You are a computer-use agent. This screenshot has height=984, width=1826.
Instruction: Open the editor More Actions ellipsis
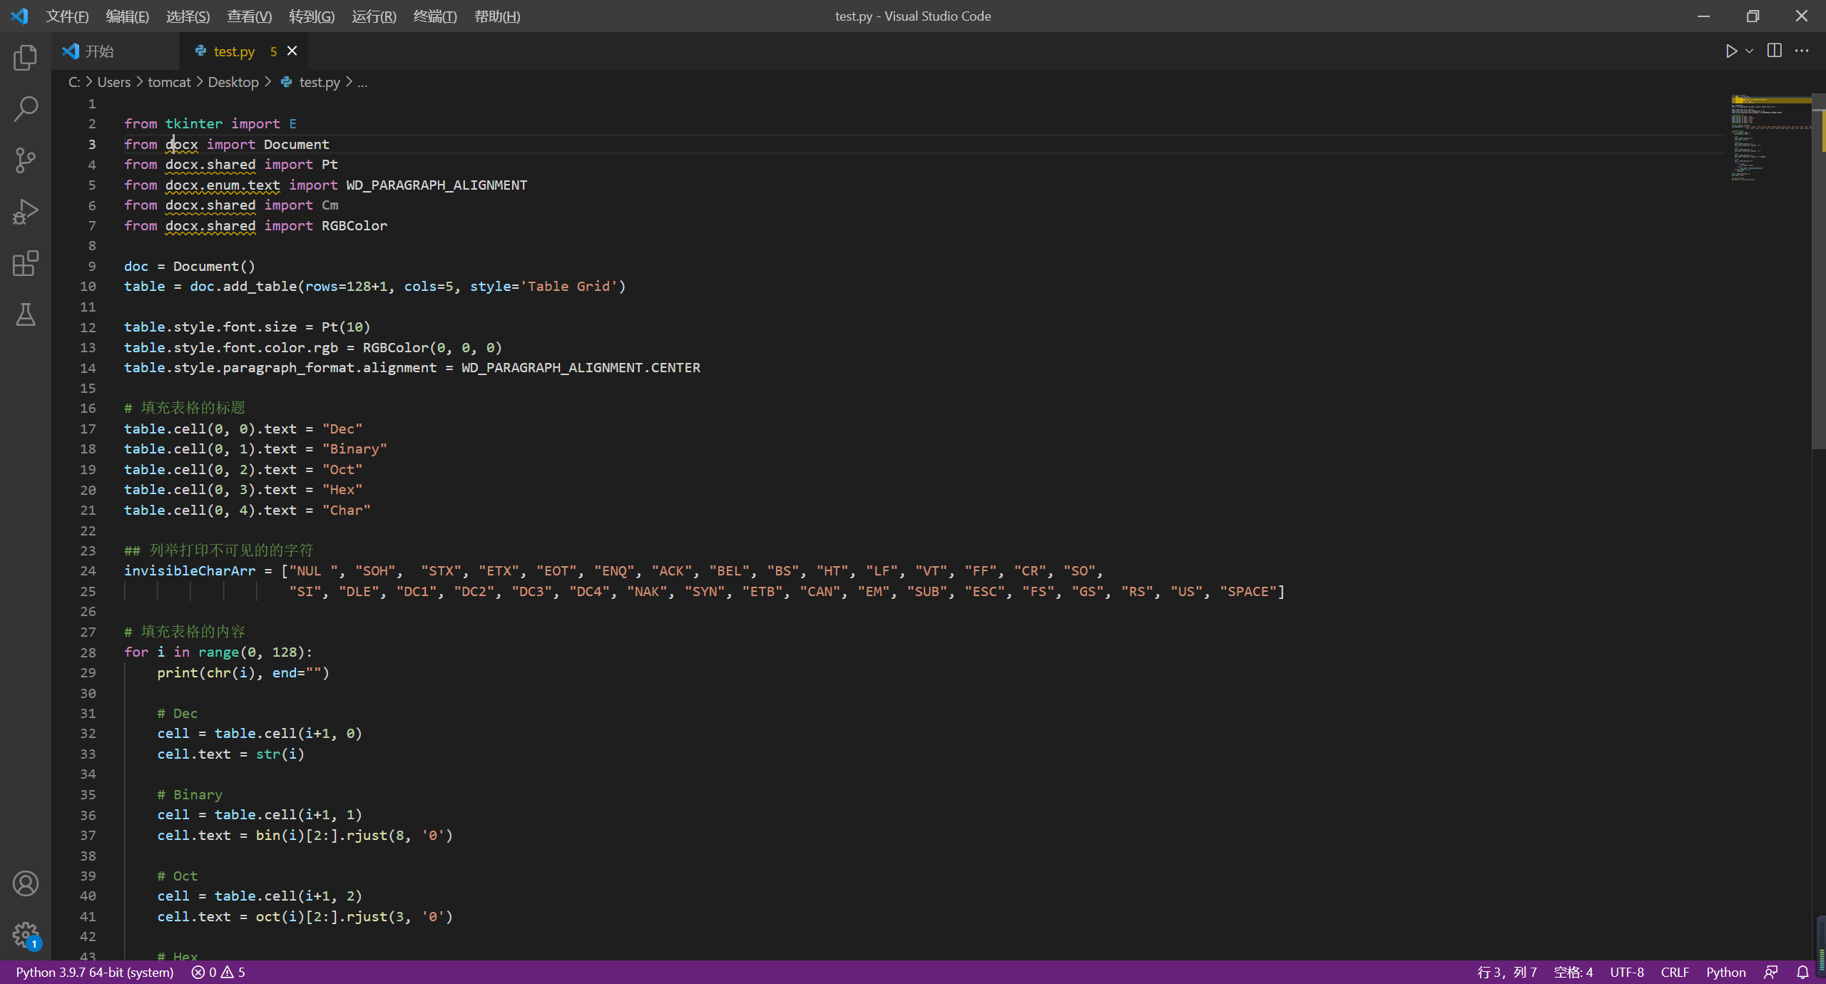[x=1802, y=51]
